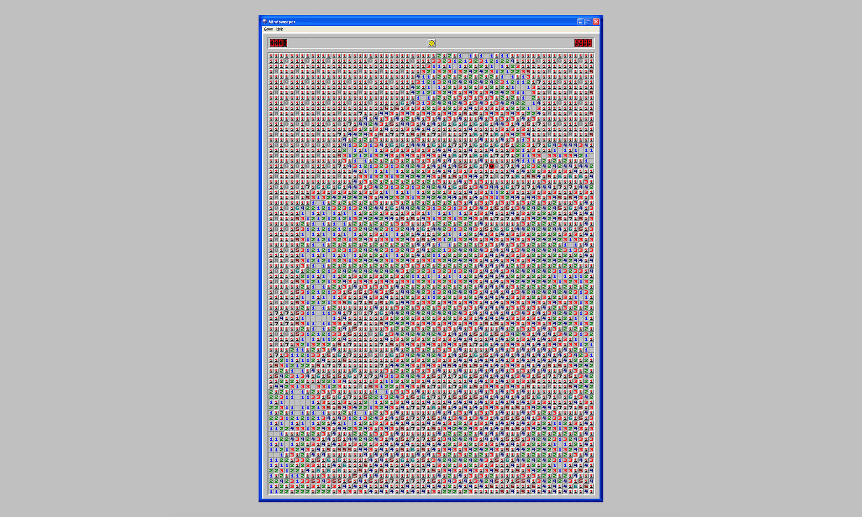Click the red 9999 timer display

[583, 43]
